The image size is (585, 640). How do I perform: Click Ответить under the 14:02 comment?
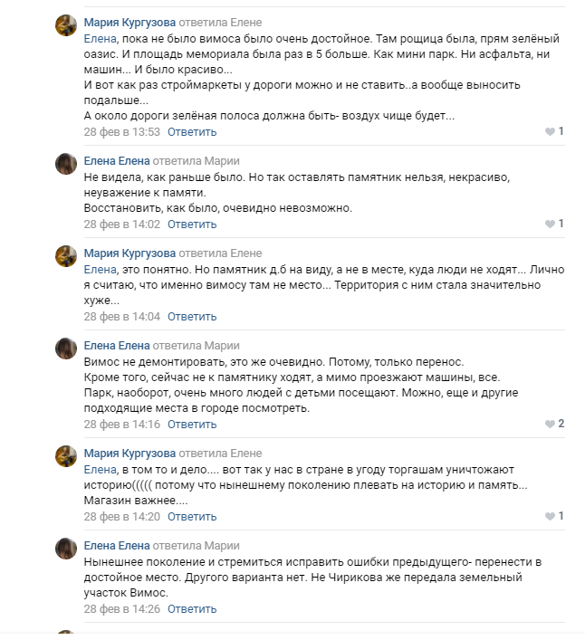click(192, 224)
